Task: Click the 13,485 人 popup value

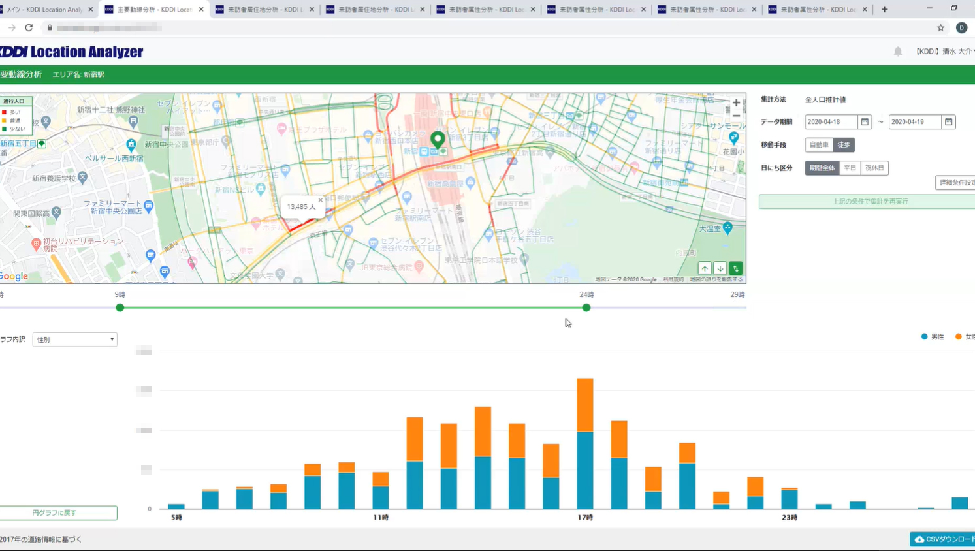Action: pyautogui.click(x=301, y=206)
